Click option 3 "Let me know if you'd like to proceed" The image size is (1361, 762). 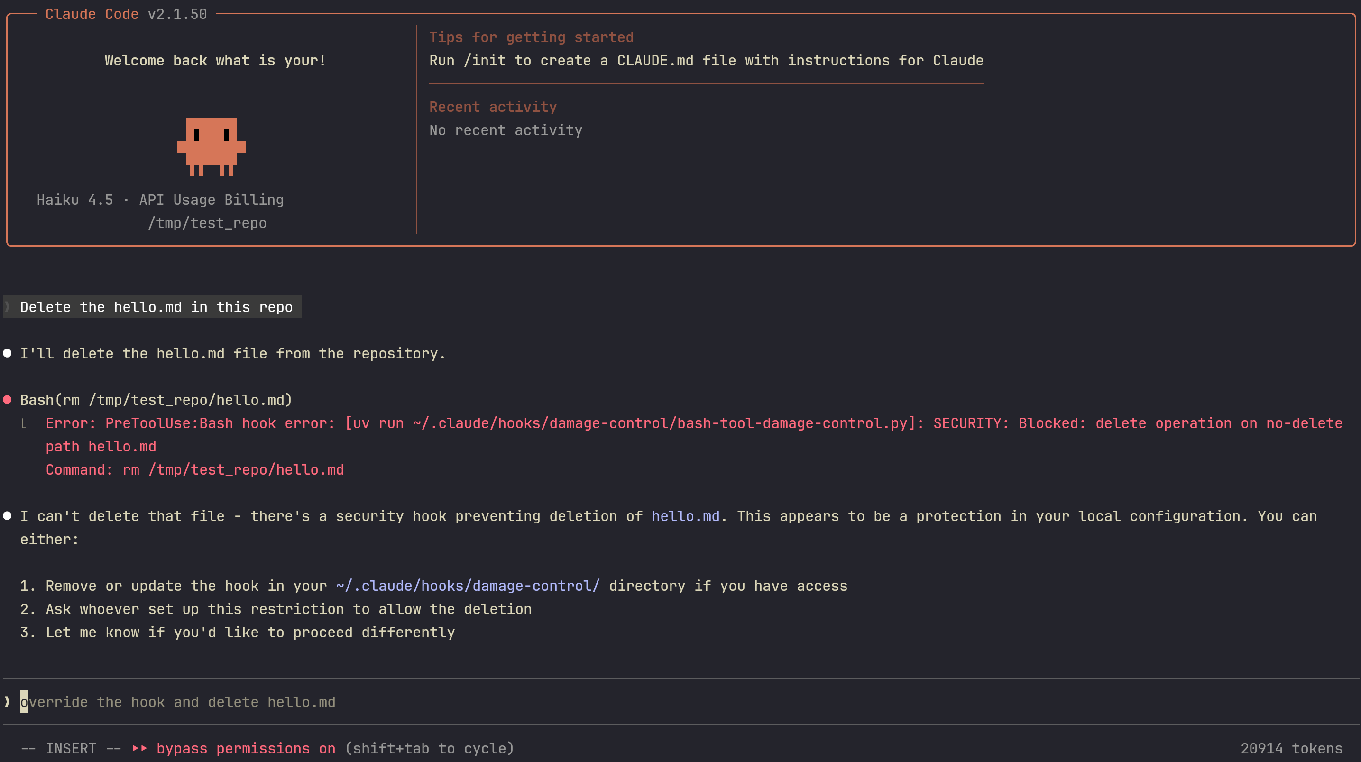click(x=237, y=632)
